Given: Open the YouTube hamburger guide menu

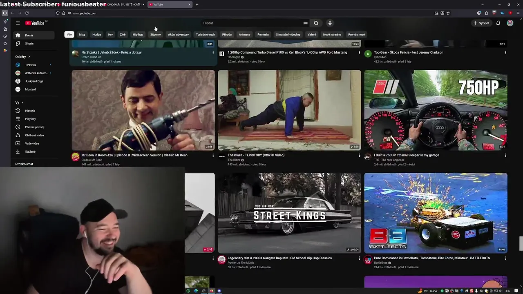Looking at the screenshot, I should [18, 23].
